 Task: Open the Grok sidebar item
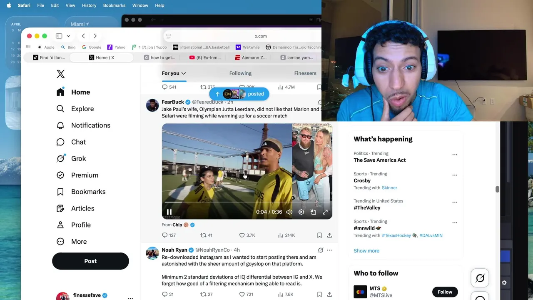pyautogui.click(x=71, y=158)
